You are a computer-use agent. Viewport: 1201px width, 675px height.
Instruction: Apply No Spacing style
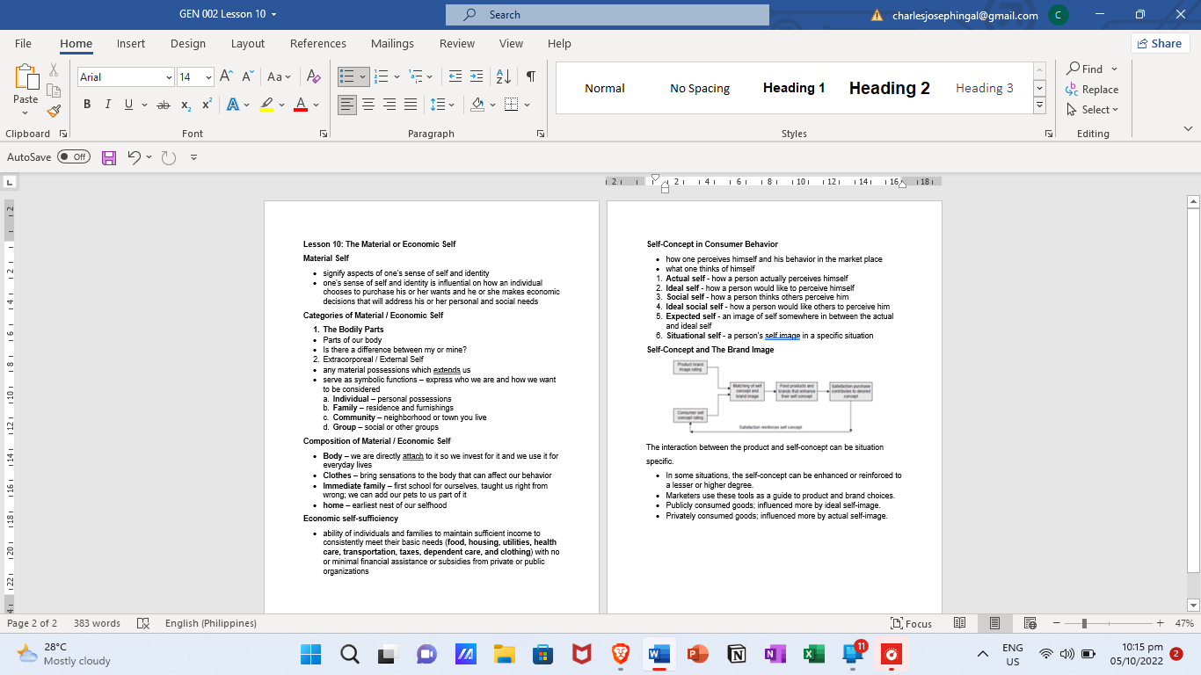pyautogui.click(x=700, y=88)
